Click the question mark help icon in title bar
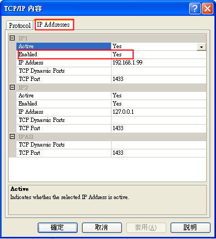The height and width of the screenshot is (239, 216). pyautogui.click(x=195, y=8)
